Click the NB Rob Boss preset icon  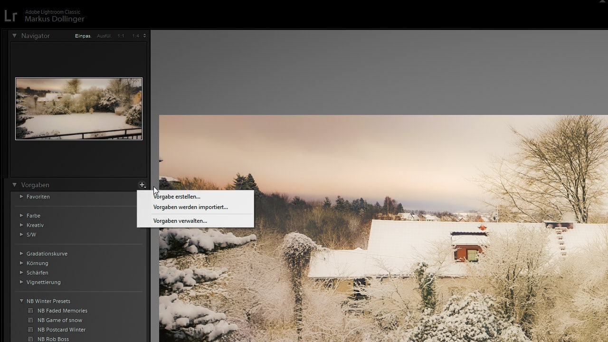(x=30, y=339)
